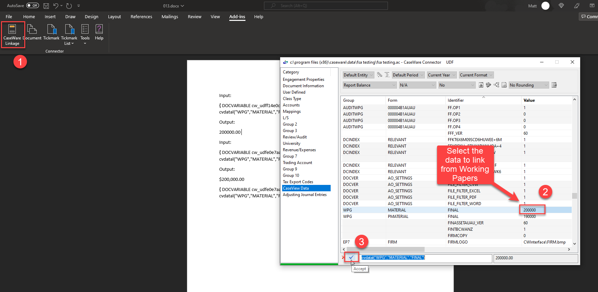Viewport: 598px width, 292px height.
Task: Click the page settings icon before No Rounding
Action: pos(504,85)
